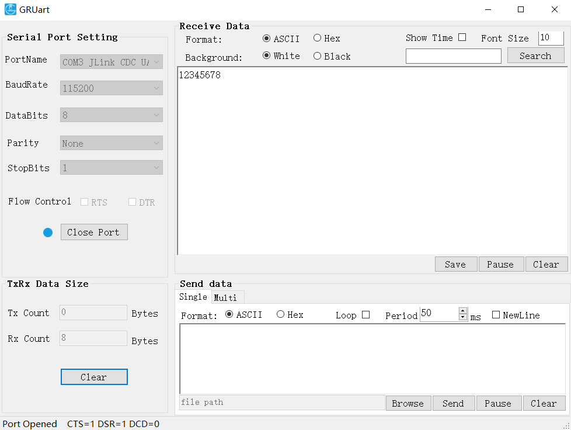Toggle the Loop checkbox

coord(365,315)
